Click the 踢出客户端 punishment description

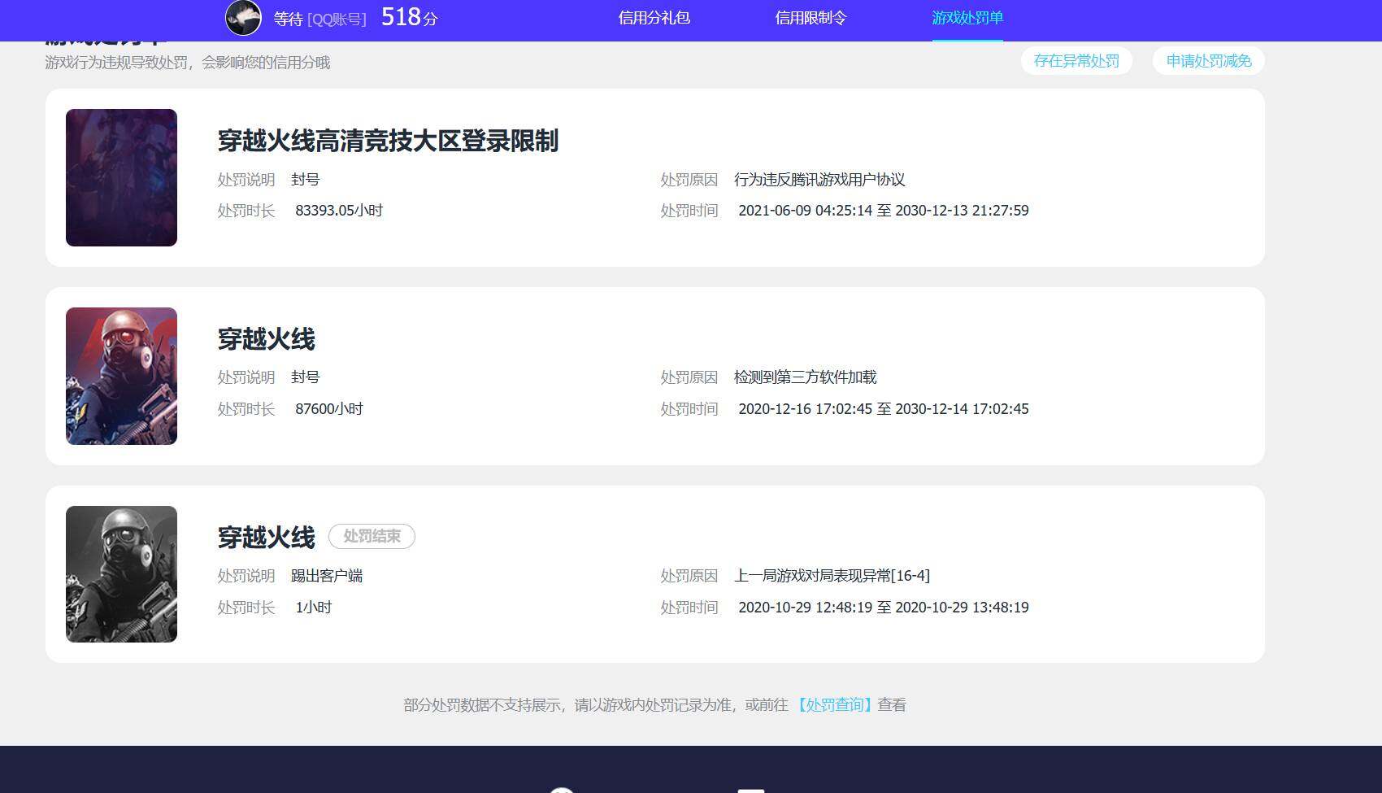[327, 576]
